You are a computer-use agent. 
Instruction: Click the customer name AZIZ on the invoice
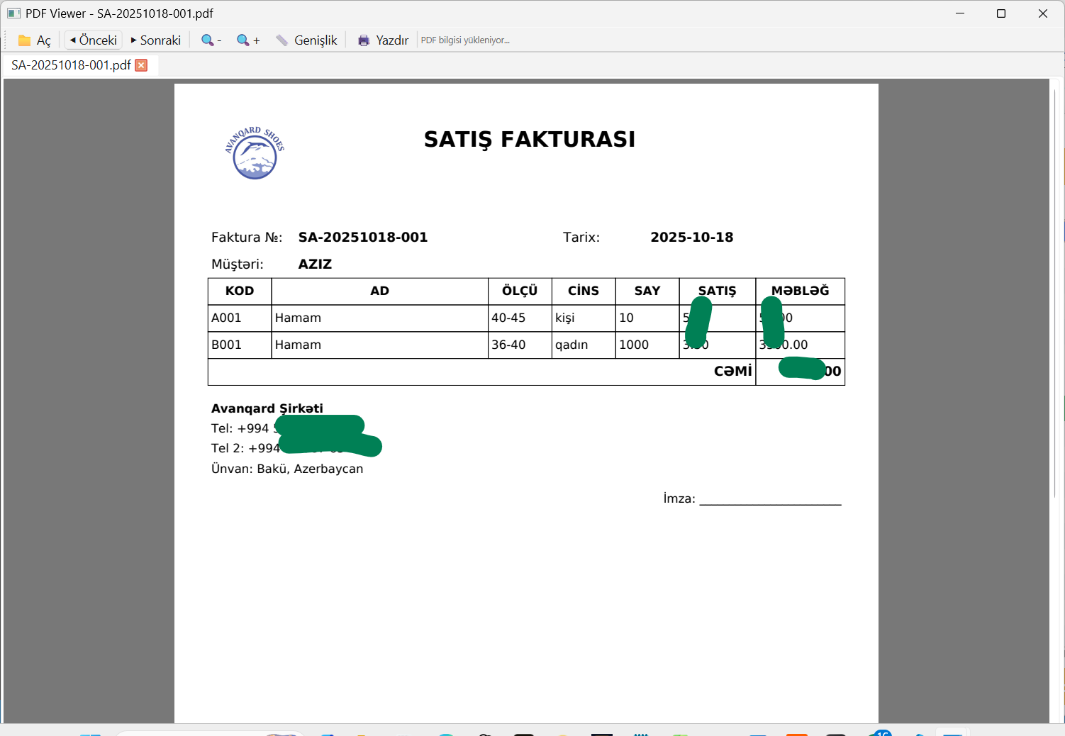[315, 264]
